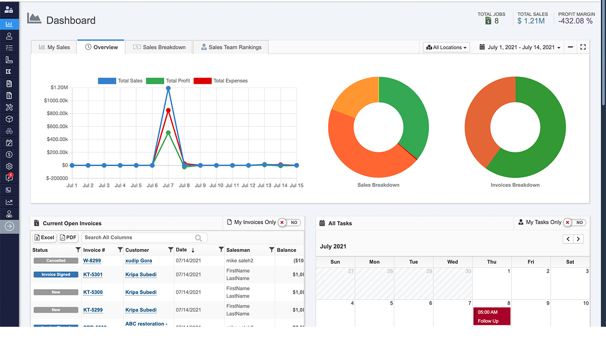Open the Date column sort filter

click(x=221, y=250)
